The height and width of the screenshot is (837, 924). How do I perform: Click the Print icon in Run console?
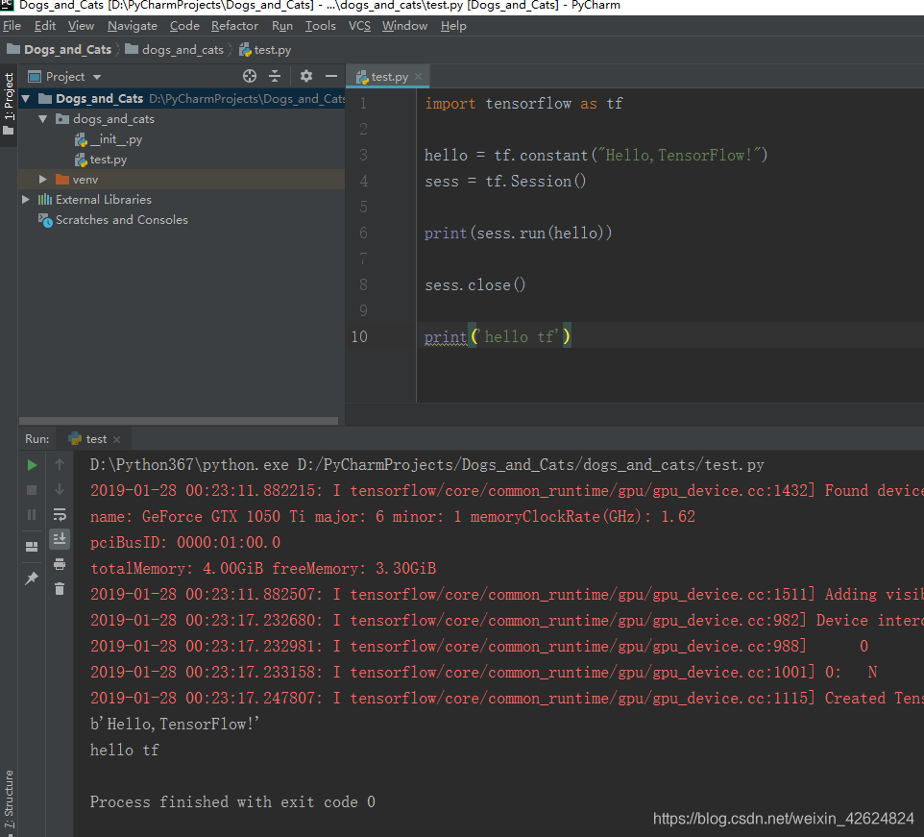coord(60,565)
